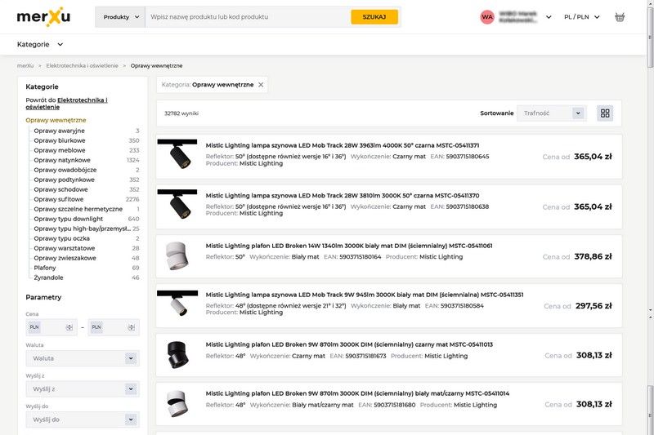The height and width of the screenshot is (435, 654).
Task: Open the Waluta dropdown
Action: (83, 358)
